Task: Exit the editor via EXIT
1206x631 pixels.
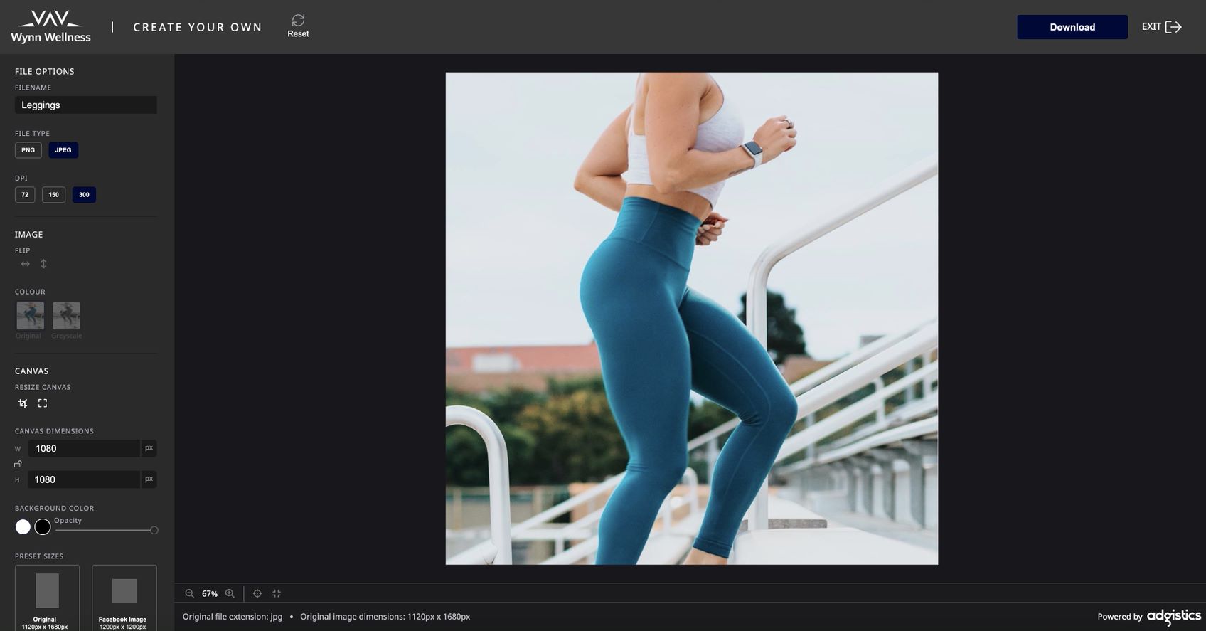Action: [x=1162, y=27]
